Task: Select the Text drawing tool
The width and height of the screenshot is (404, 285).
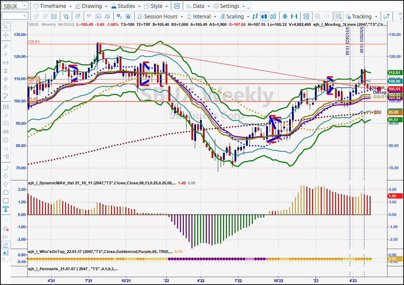Action: click(x=5, y=209)
